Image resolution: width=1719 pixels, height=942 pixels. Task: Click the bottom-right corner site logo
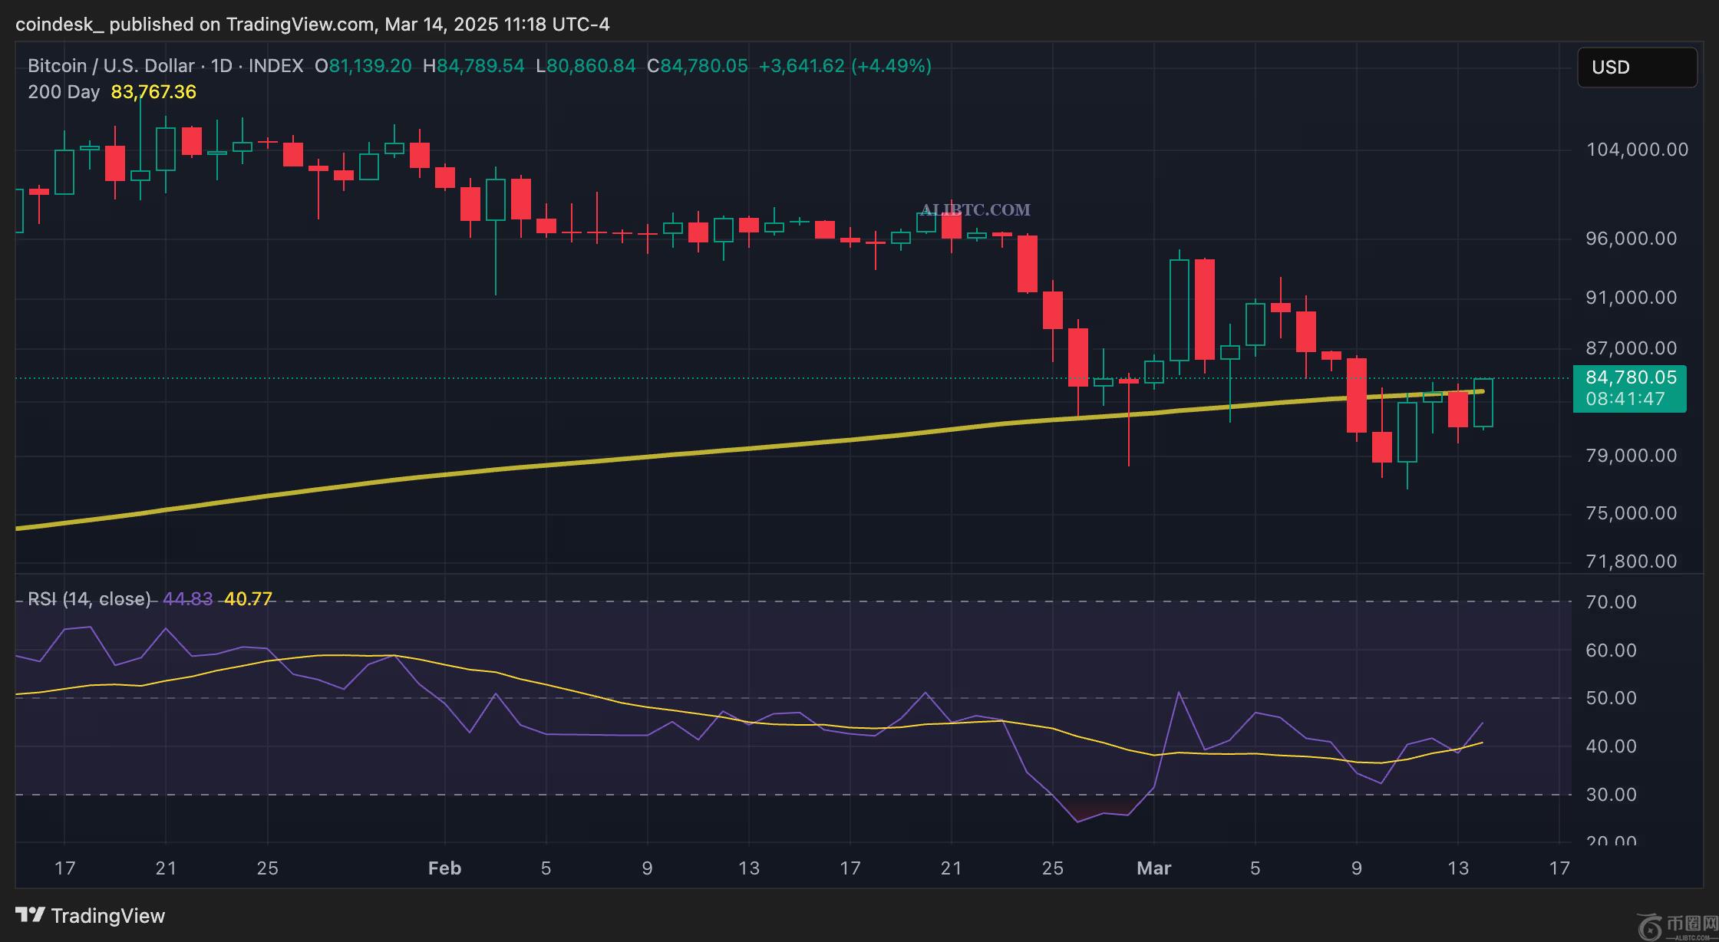tap(1675, 924)
